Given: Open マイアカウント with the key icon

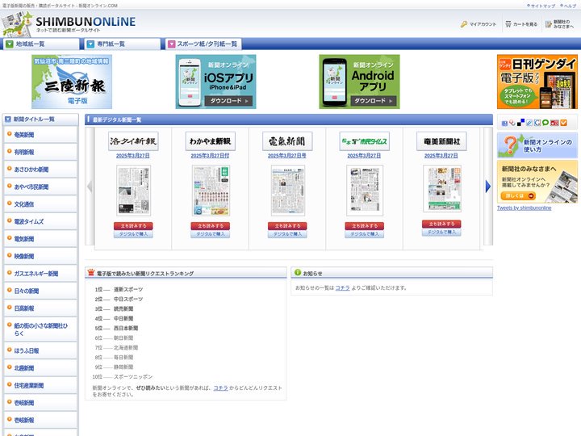Looking at the screenshot, I should pyautogui.click(x=479, y=24).
